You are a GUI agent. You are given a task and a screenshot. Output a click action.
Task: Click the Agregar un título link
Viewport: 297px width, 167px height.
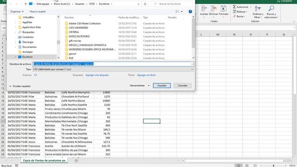[147, 75]
